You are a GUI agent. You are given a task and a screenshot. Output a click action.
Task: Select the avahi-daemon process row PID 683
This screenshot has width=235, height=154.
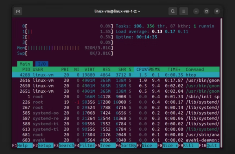116,140
